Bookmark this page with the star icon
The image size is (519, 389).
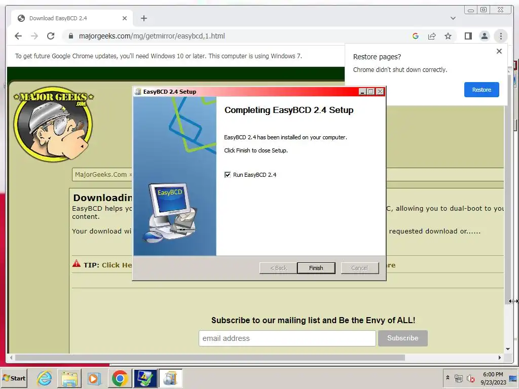point(448,36)
